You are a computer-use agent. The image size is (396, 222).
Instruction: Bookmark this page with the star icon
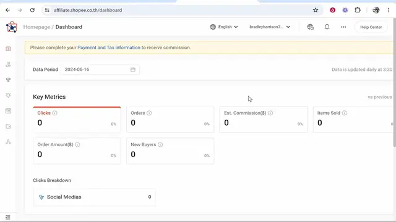(x=316, y=10)
